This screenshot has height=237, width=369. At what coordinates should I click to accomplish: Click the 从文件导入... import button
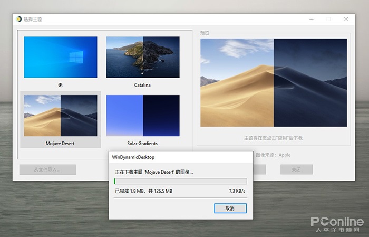point(47,169)
